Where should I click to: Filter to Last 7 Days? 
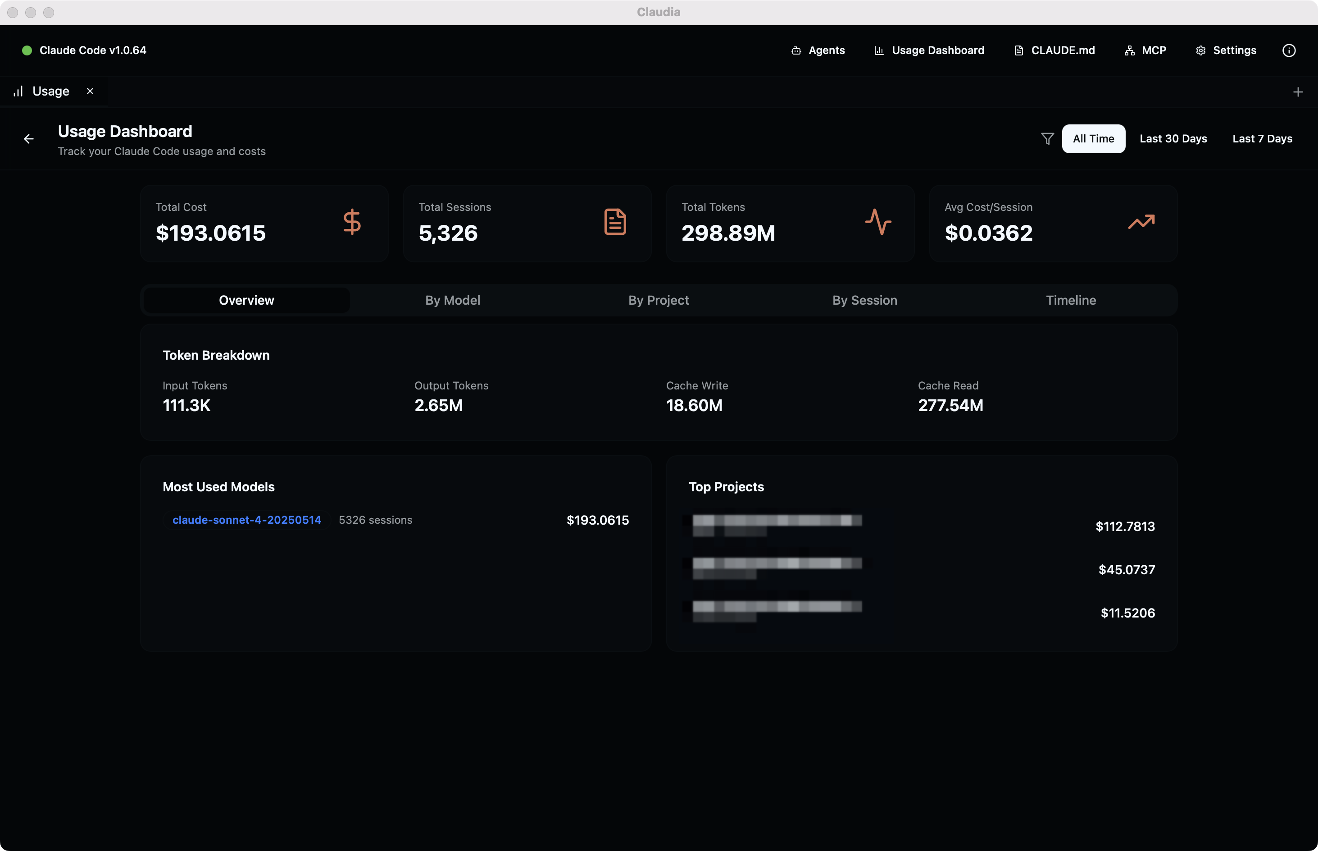(x=1262, y=139)
